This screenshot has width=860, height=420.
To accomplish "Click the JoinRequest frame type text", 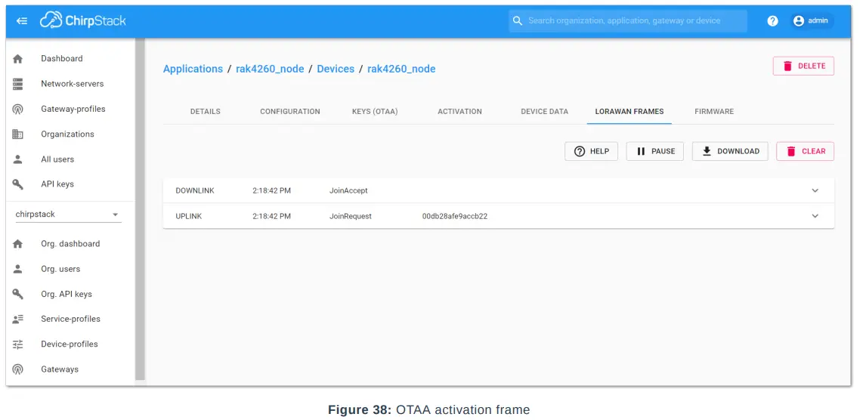I will click(x=351, y=216).
